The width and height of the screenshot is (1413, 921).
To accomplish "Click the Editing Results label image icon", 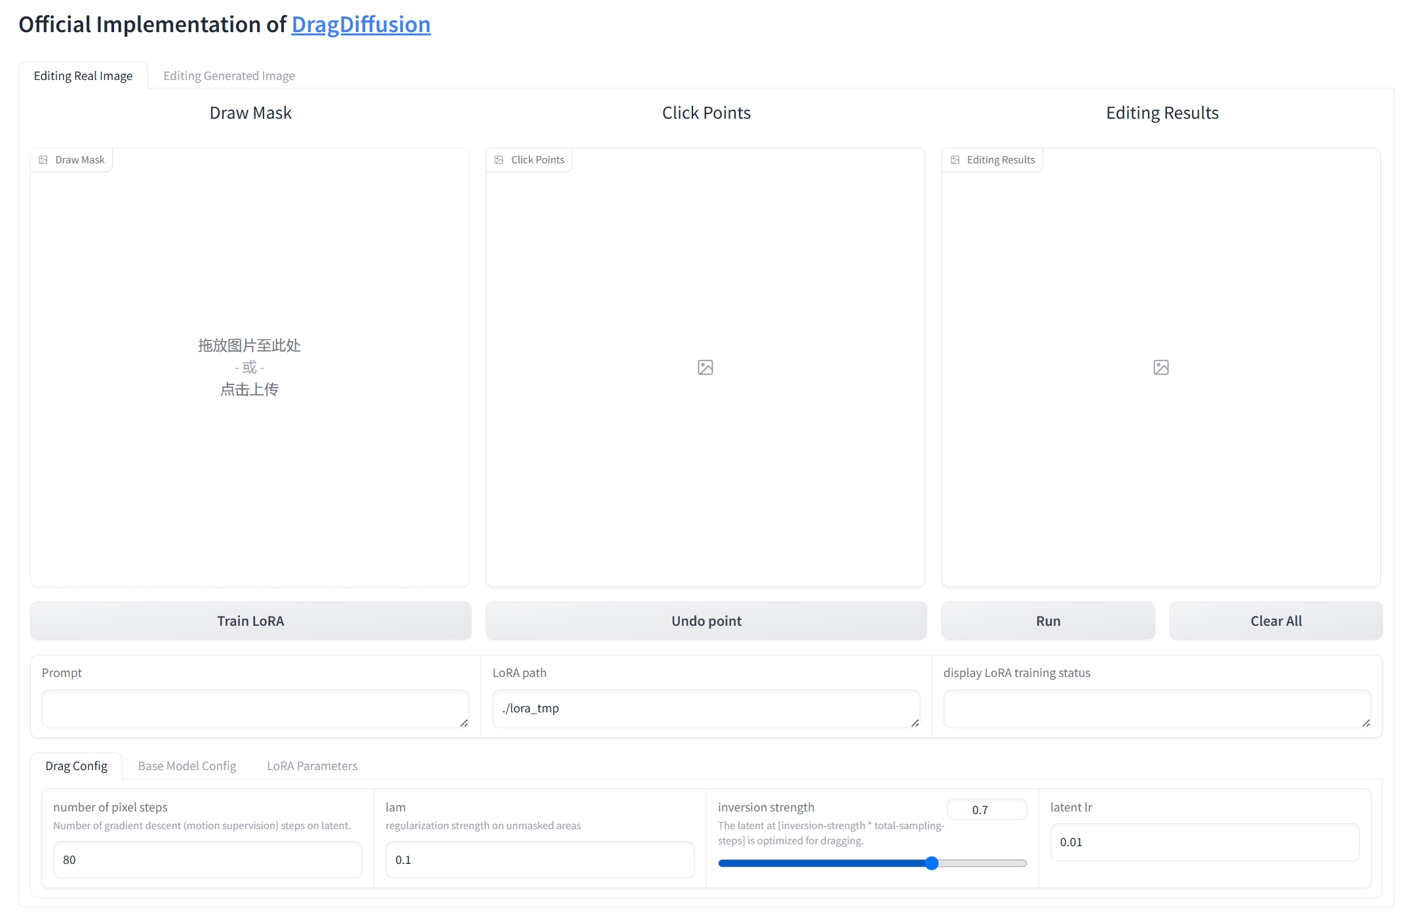I will tap(955, 160).
